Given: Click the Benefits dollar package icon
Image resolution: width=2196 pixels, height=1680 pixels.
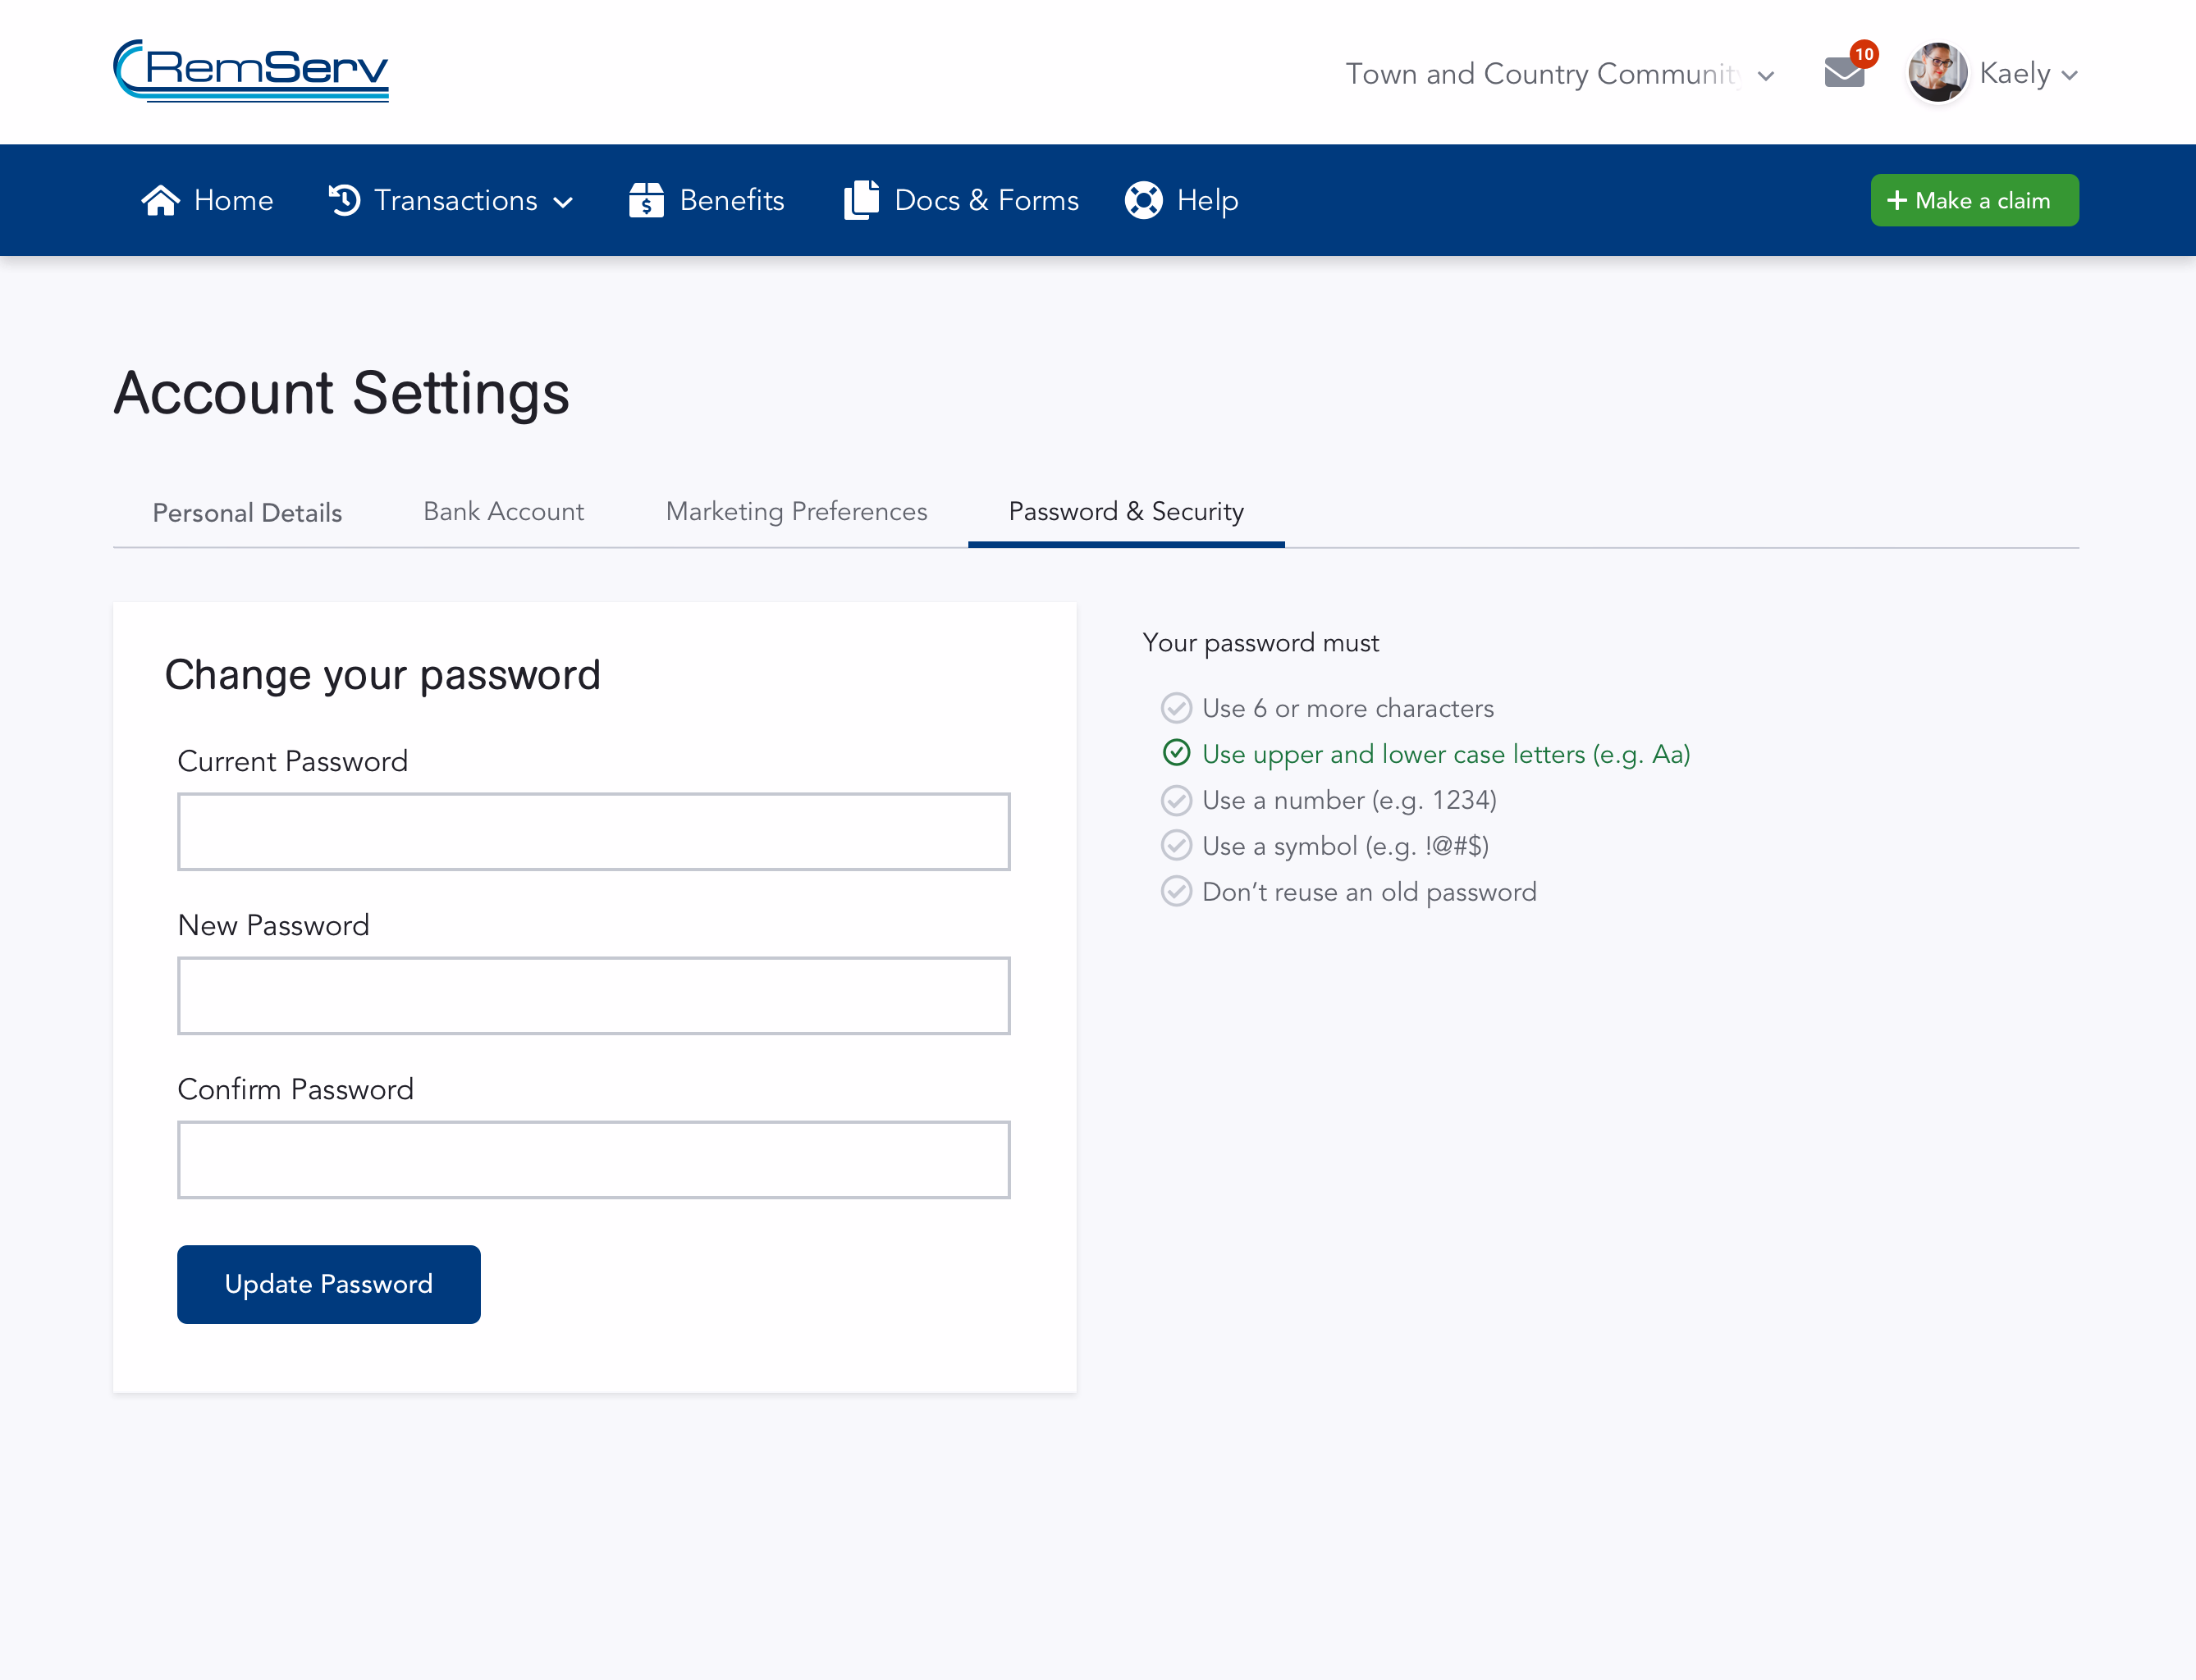Looking at the screenshot, I should pos(647,199).
